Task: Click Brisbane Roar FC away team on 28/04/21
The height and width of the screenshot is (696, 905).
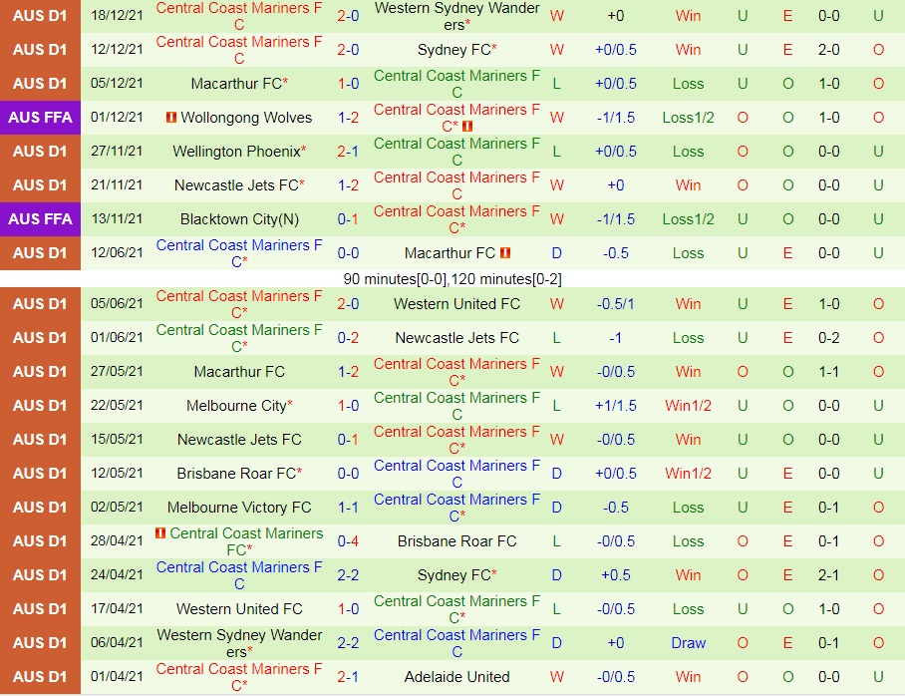Action: (457, 541)
